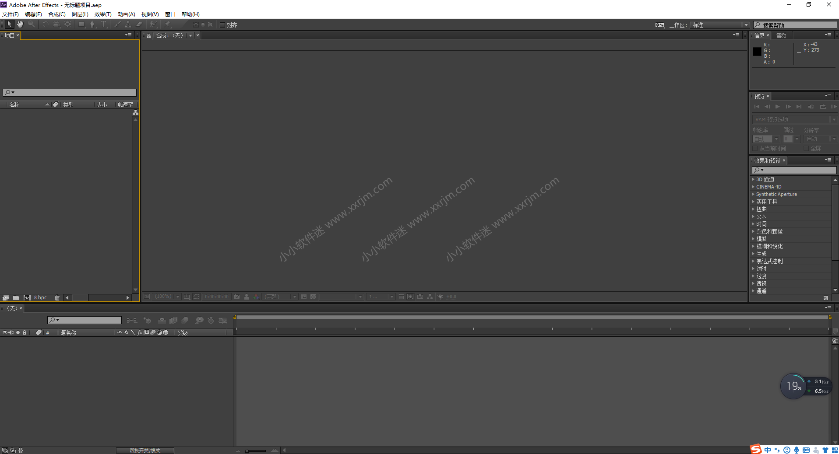Click the 效果和预设 search field
The image size is (839, 454).
794,170
